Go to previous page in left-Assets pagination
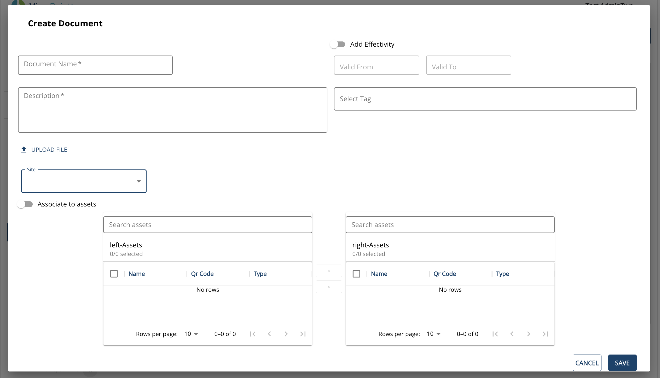This screenshot has height=378, width=660. [269, 334]
